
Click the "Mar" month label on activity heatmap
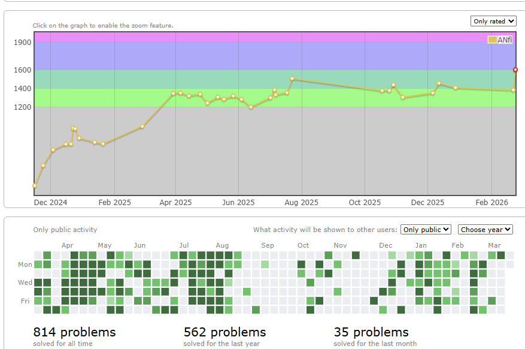point(494,245)
